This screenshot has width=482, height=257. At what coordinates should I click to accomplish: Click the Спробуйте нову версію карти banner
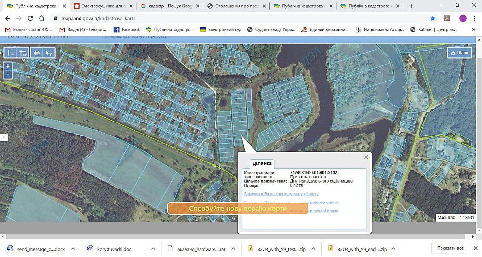pyautogui.click(x=238, y=208)
